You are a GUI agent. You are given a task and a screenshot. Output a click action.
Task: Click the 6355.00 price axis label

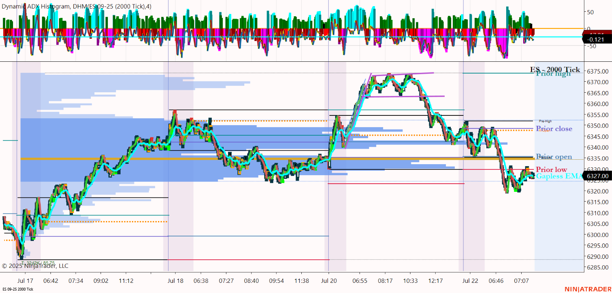click(597, 115)
